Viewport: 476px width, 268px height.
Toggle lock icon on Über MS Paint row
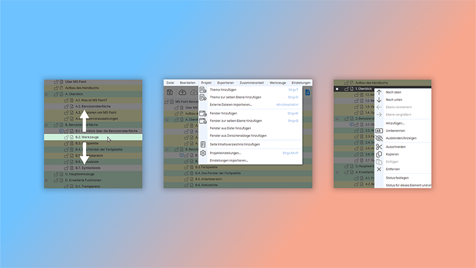point(56,81)
